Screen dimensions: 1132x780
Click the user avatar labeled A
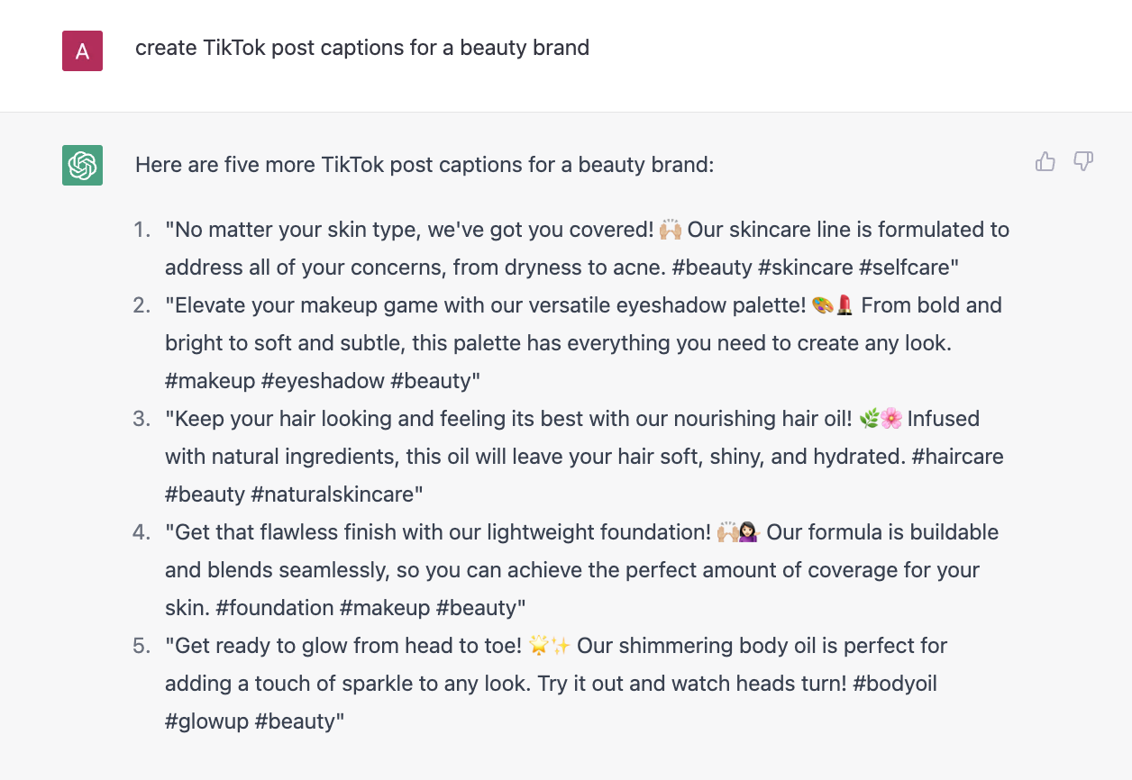pos(82,50)
